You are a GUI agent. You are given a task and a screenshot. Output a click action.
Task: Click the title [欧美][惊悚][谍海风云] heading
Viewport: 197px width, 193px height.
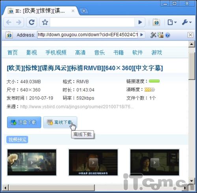point(85,68)
